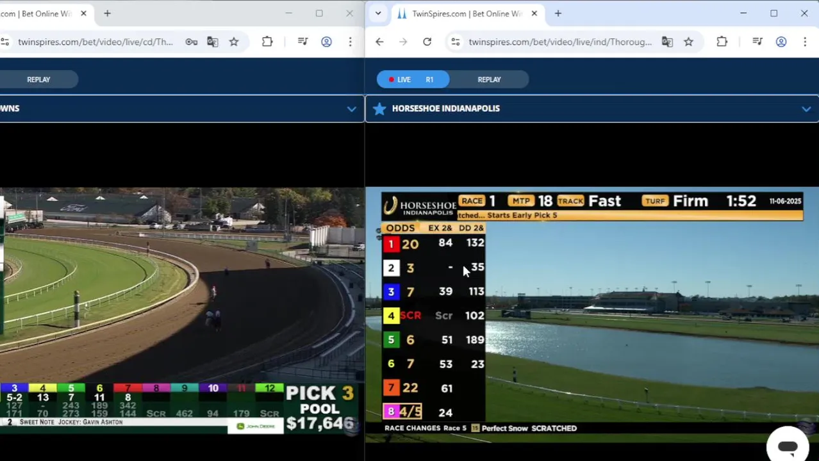Open tab search dropdown in right window
Image resolution: width=819 pixels, height=461 pixels.
[x=378, y=13]
